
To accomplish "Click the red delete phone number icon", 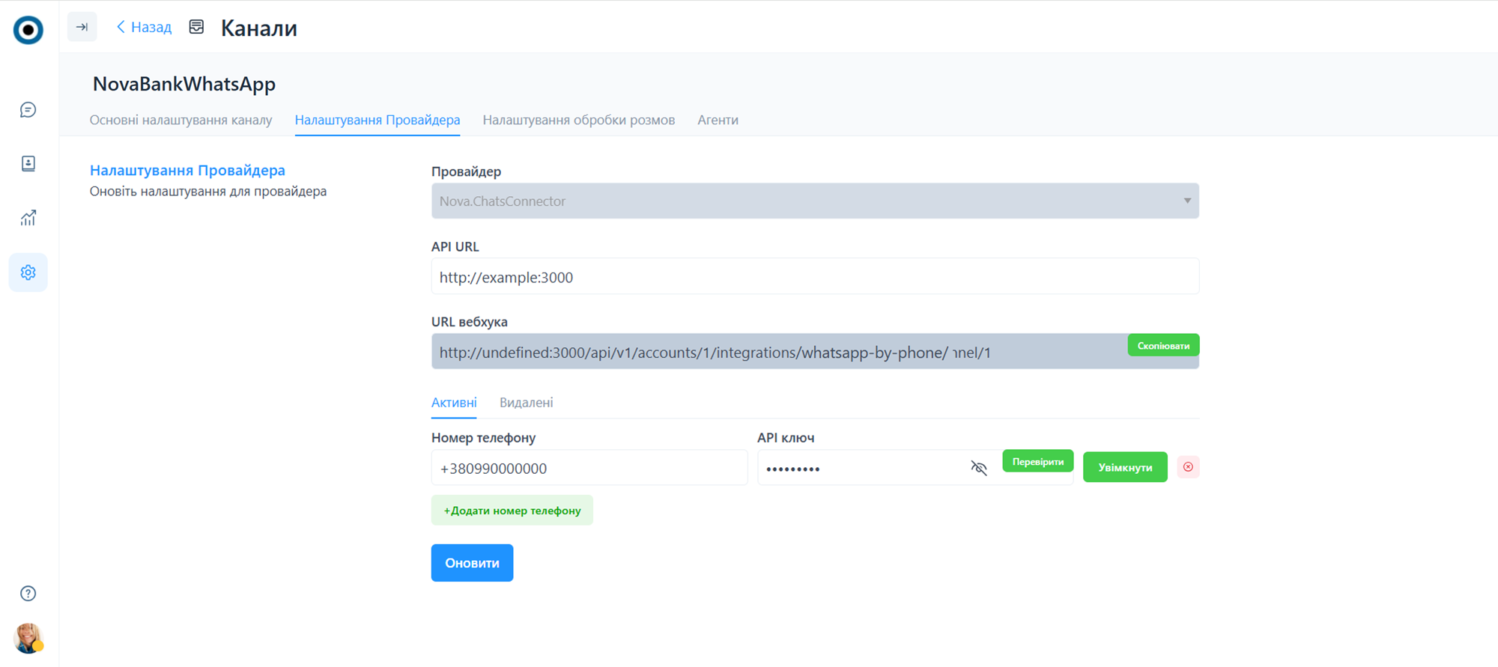I will point(1188,467).
